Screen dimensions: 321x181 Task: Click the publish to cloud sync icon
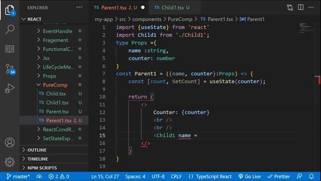point(39,176)
